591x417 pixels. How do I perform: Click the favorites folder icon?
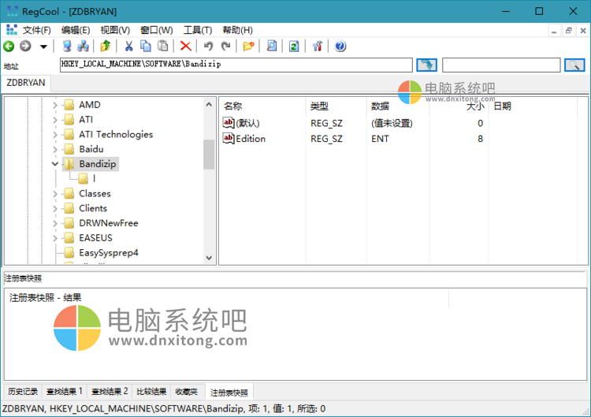248,47
